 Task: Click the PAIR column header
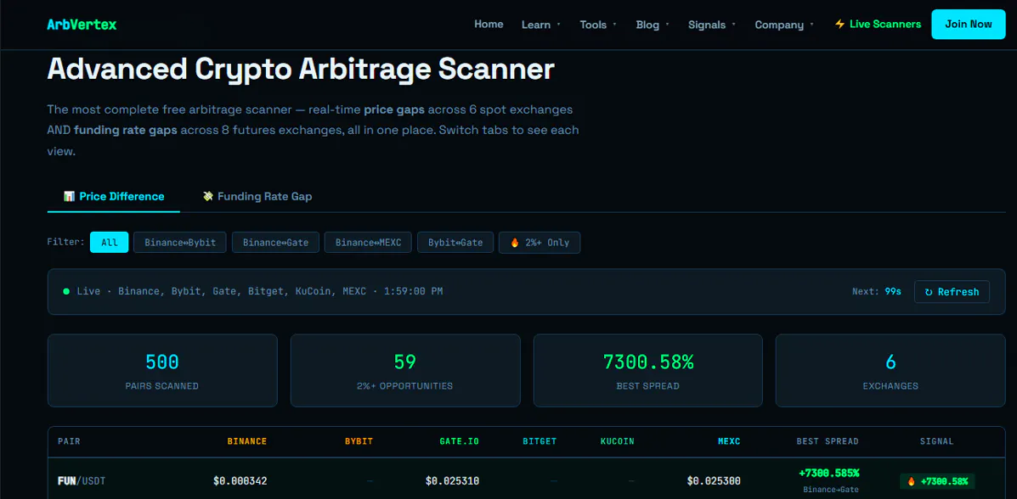point(69,441)
